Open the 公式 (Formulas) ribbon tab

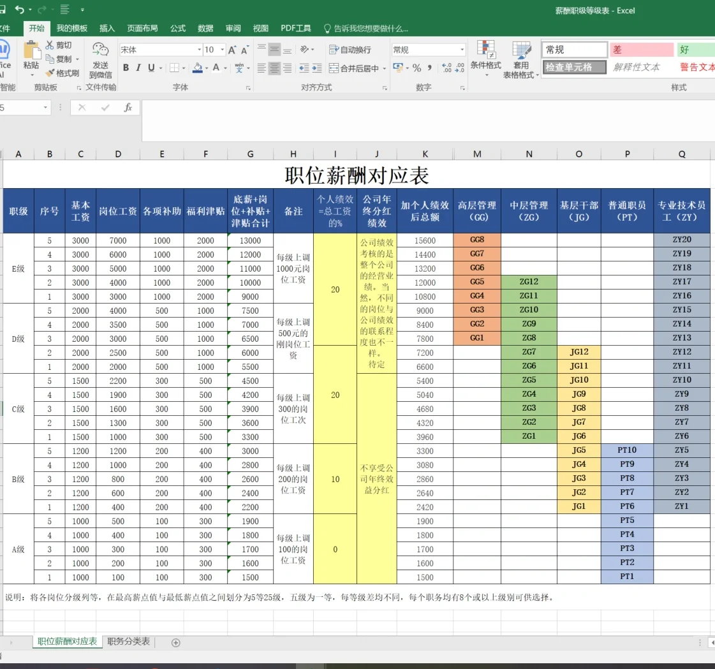coord(178,28)
